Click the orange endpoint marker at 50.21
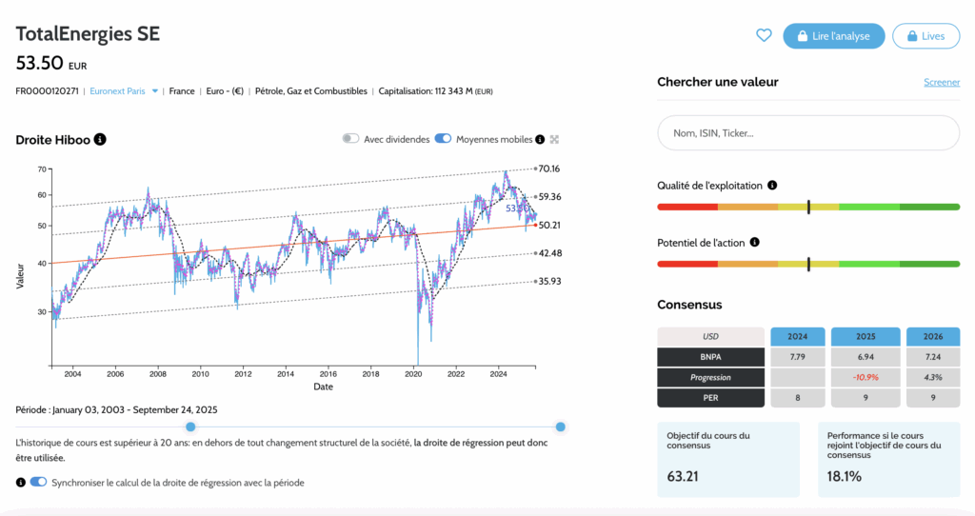This screenshot has width=975, height=516. (x=534, y=225)
